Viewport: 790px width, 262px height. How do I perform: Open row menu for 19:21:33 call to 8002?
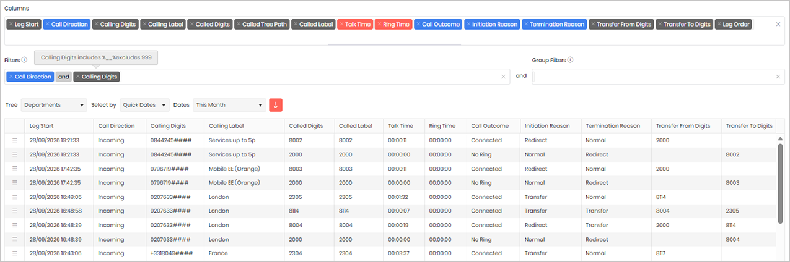[x=14, y=140]
